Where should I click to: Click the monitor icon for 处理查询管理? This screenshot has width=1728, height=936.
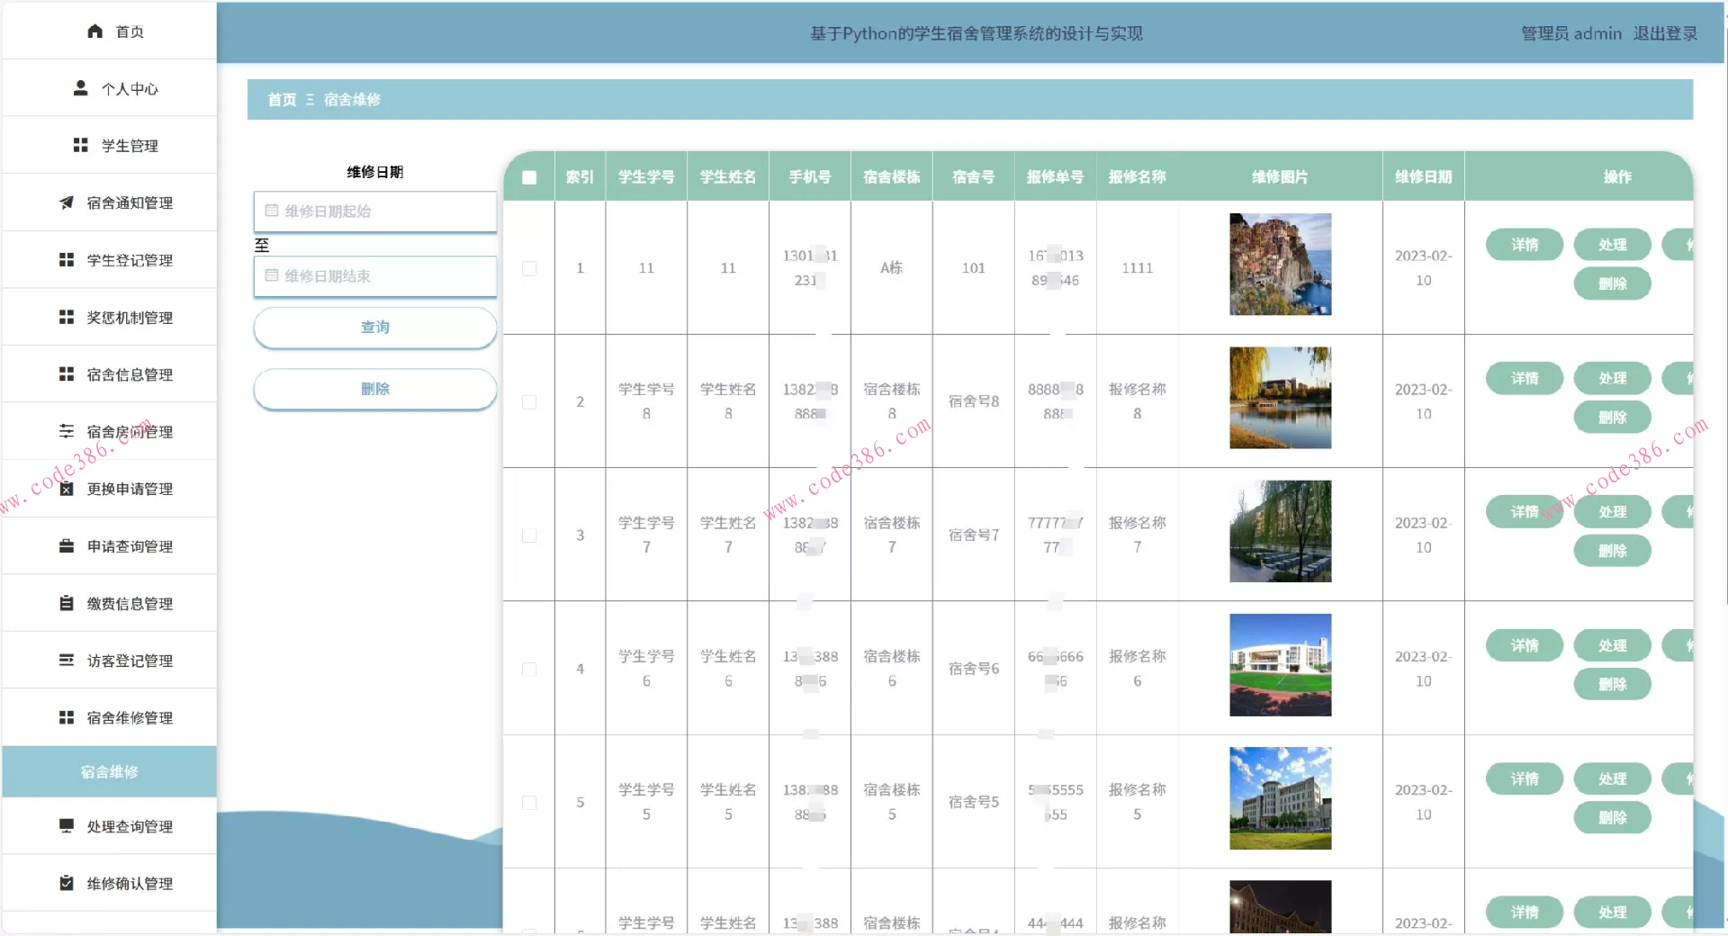(x=67, y=825)
